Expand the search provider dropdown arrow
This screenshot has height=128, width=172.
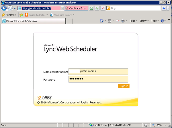tap(168, 8)
